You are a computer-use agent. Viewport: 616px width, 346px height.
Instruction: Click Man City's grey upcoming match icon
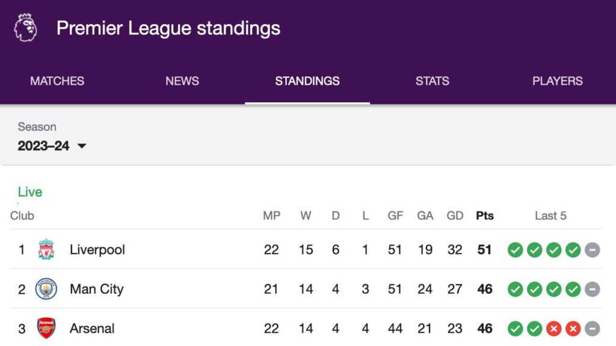coord(593,290)
